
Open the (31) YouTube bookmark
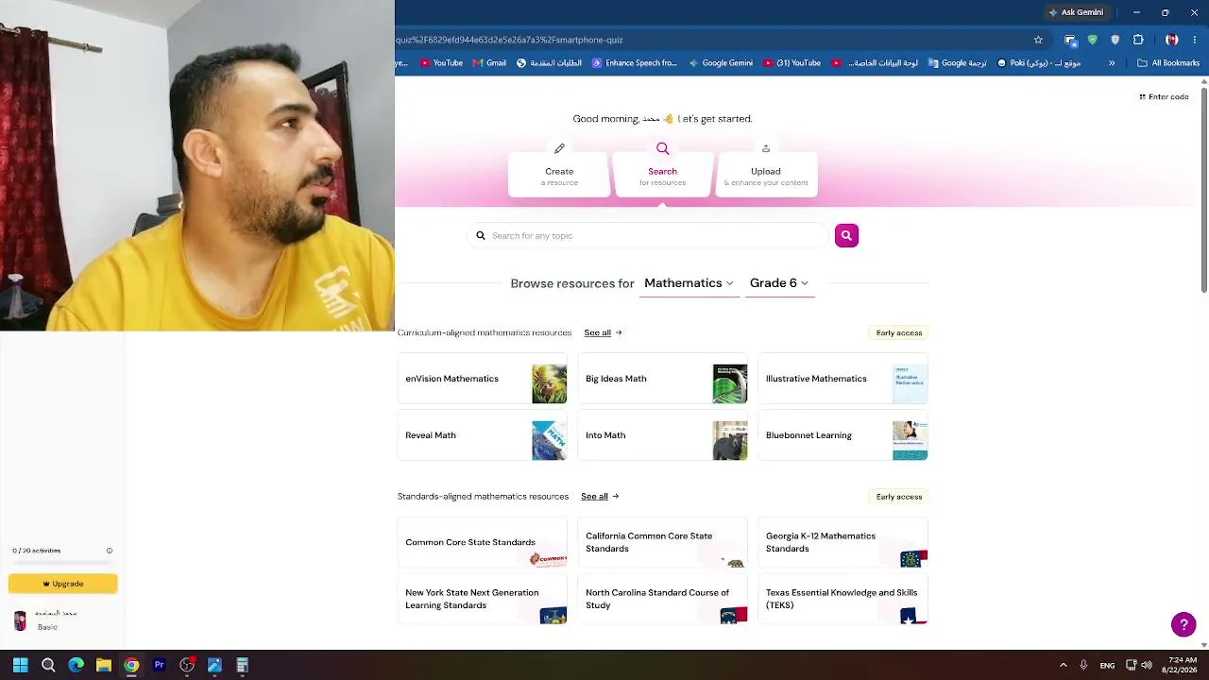(792, 63)
